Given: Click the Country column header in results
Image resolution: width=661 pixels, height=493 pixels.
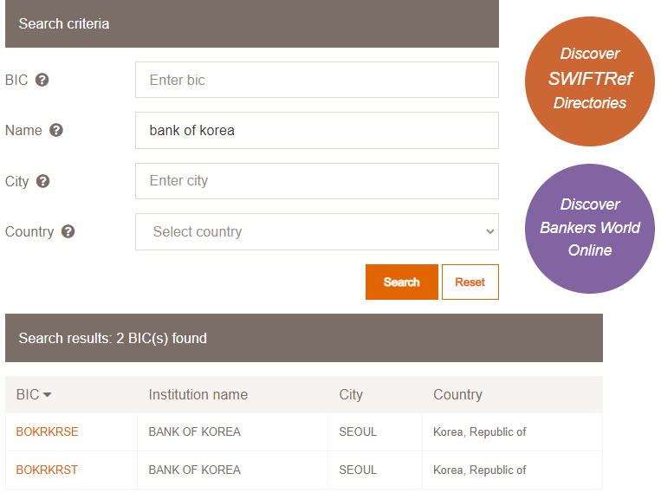Looking at the screenshot, I should click(457, 395).
